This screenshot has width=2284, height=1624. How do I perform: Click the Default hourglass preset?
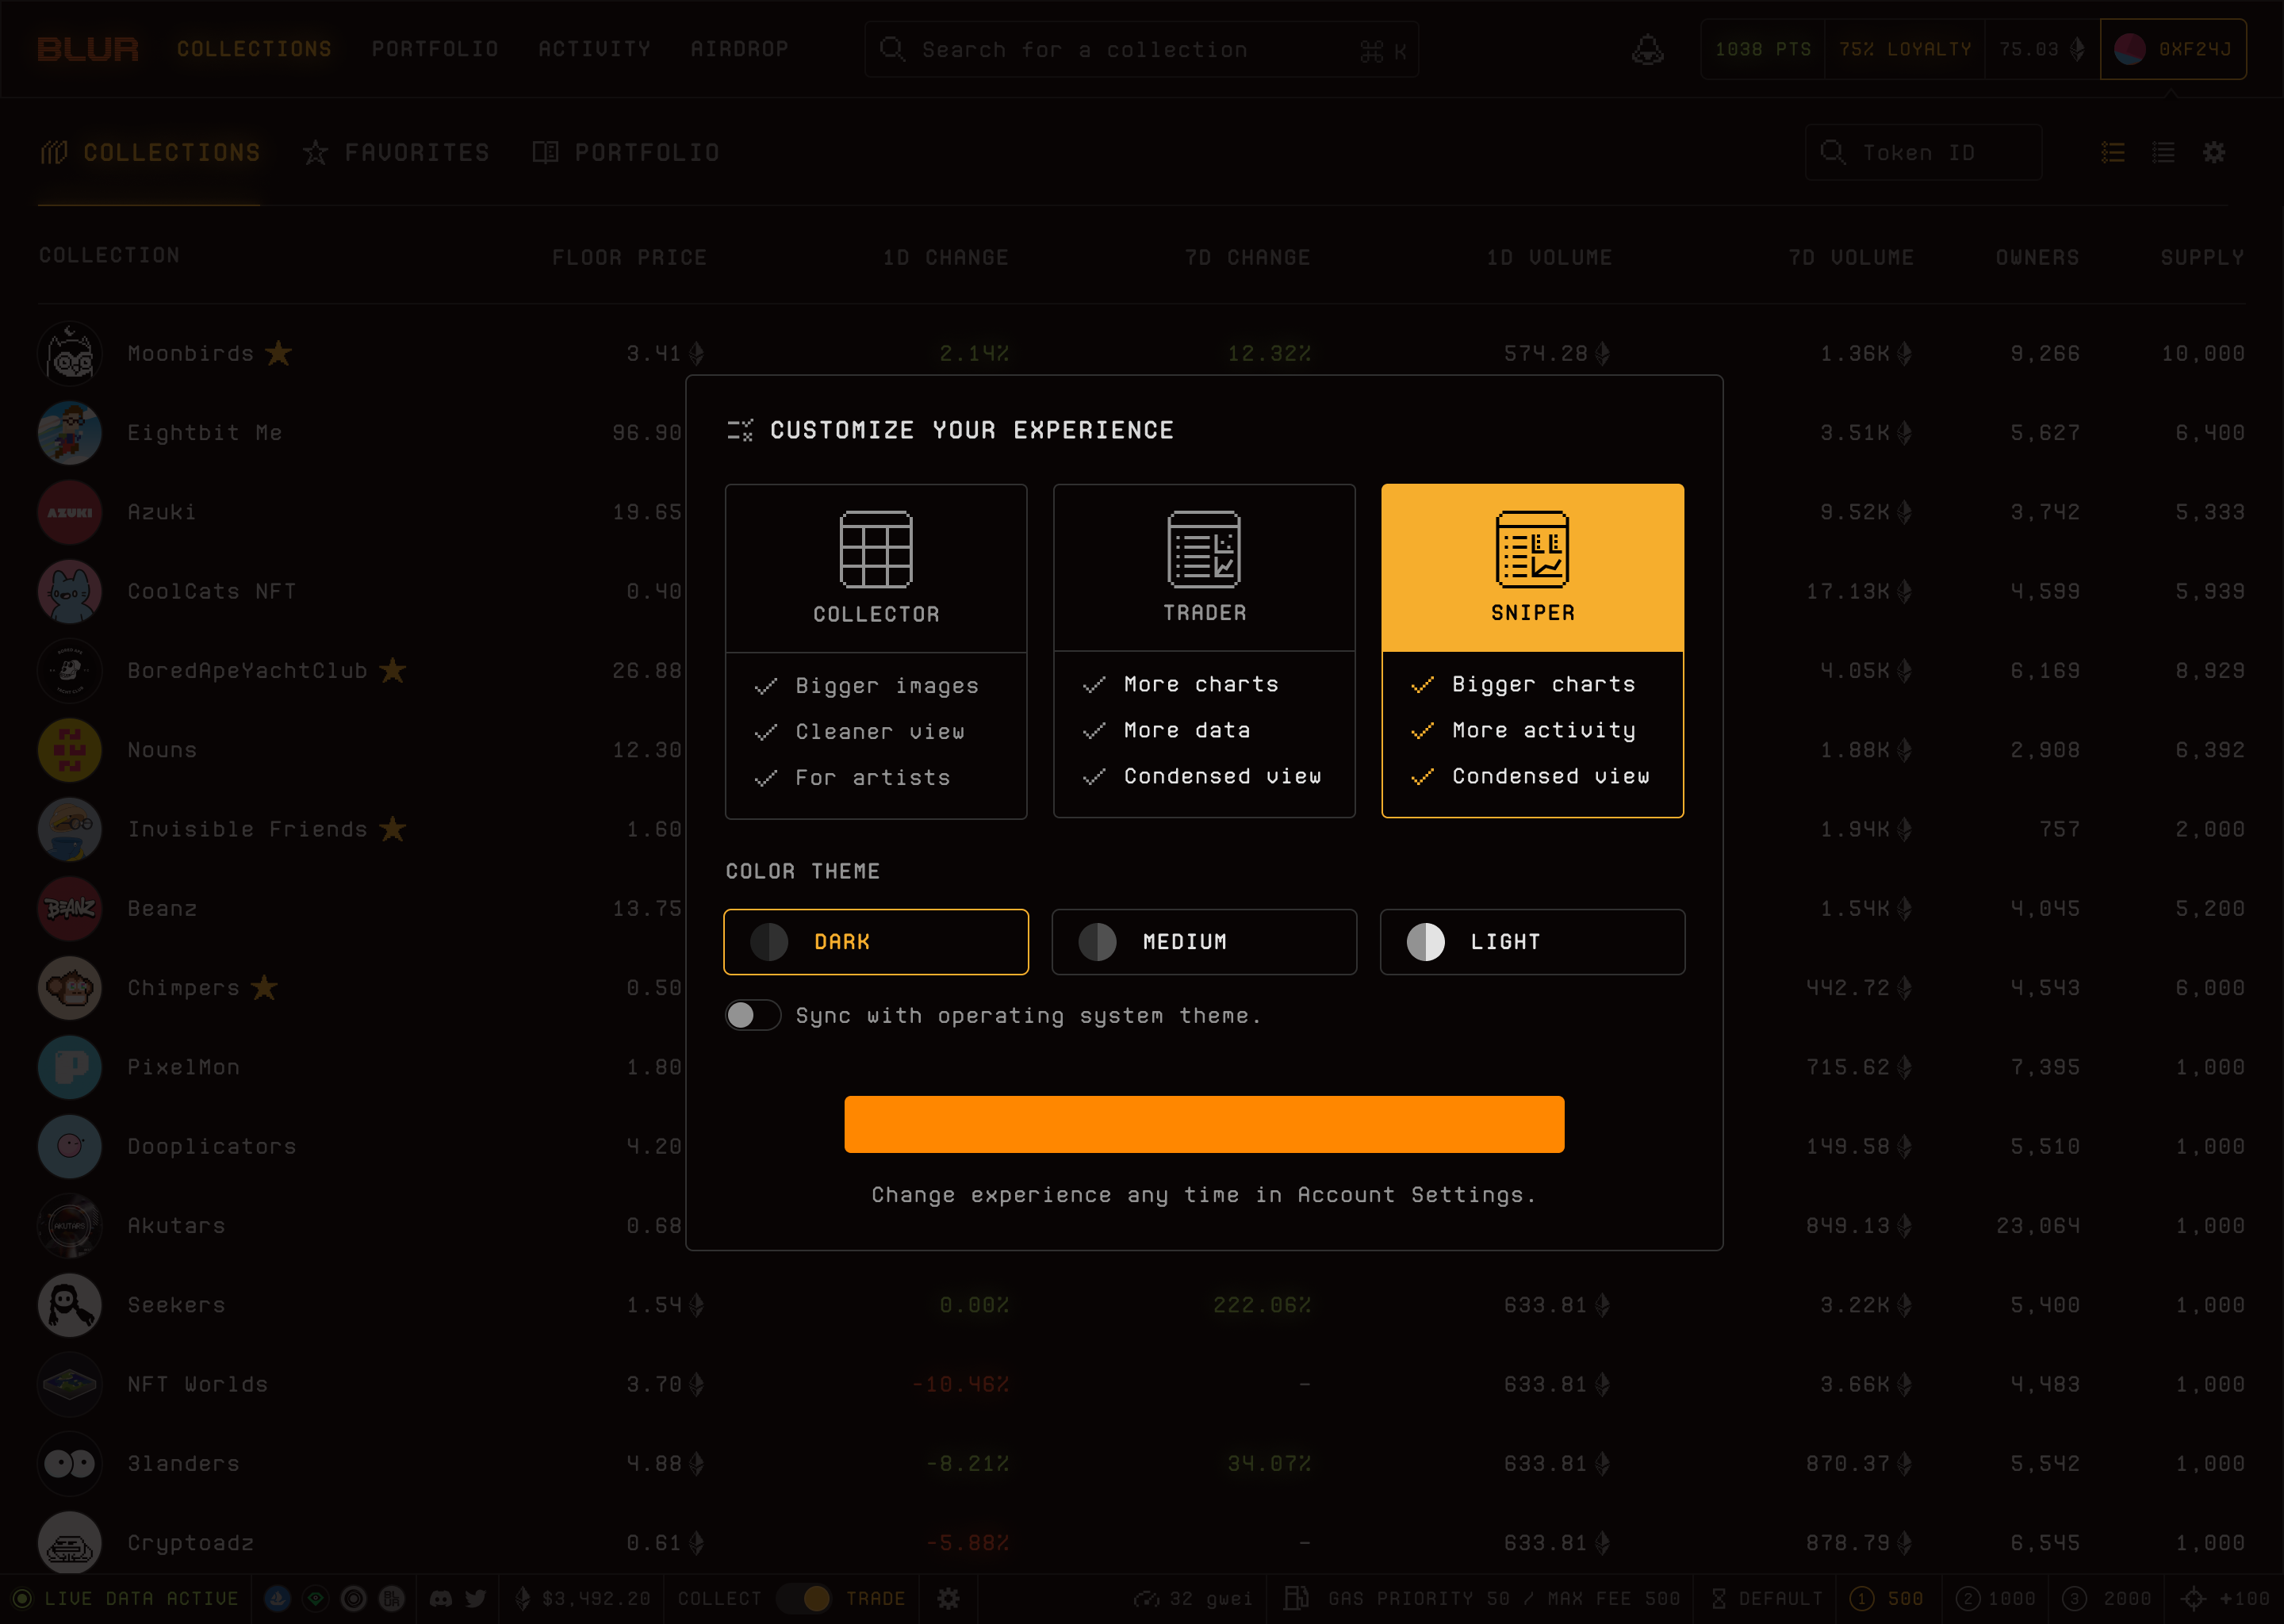1767,1599
